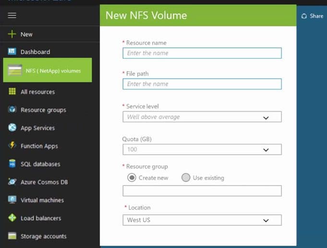Image resolution: width=327 pixels, height=248 pixels.
Task: Open the hamburger menu icon
Action: click(12, 15)
